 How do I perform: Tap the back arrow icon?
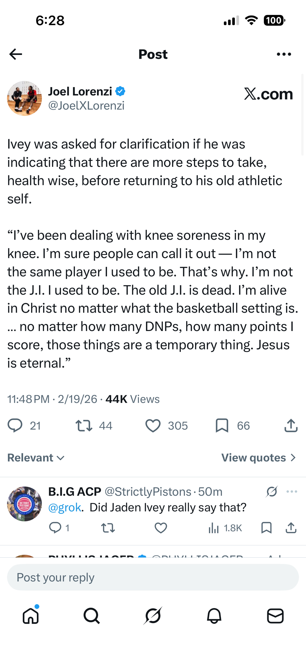(x=16, y=54)
